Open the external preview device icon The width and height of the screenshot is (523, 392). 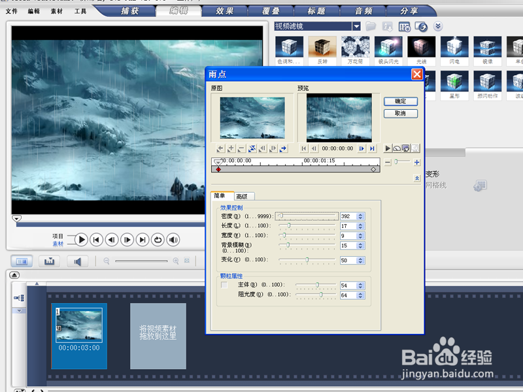(x=405, y=148)
